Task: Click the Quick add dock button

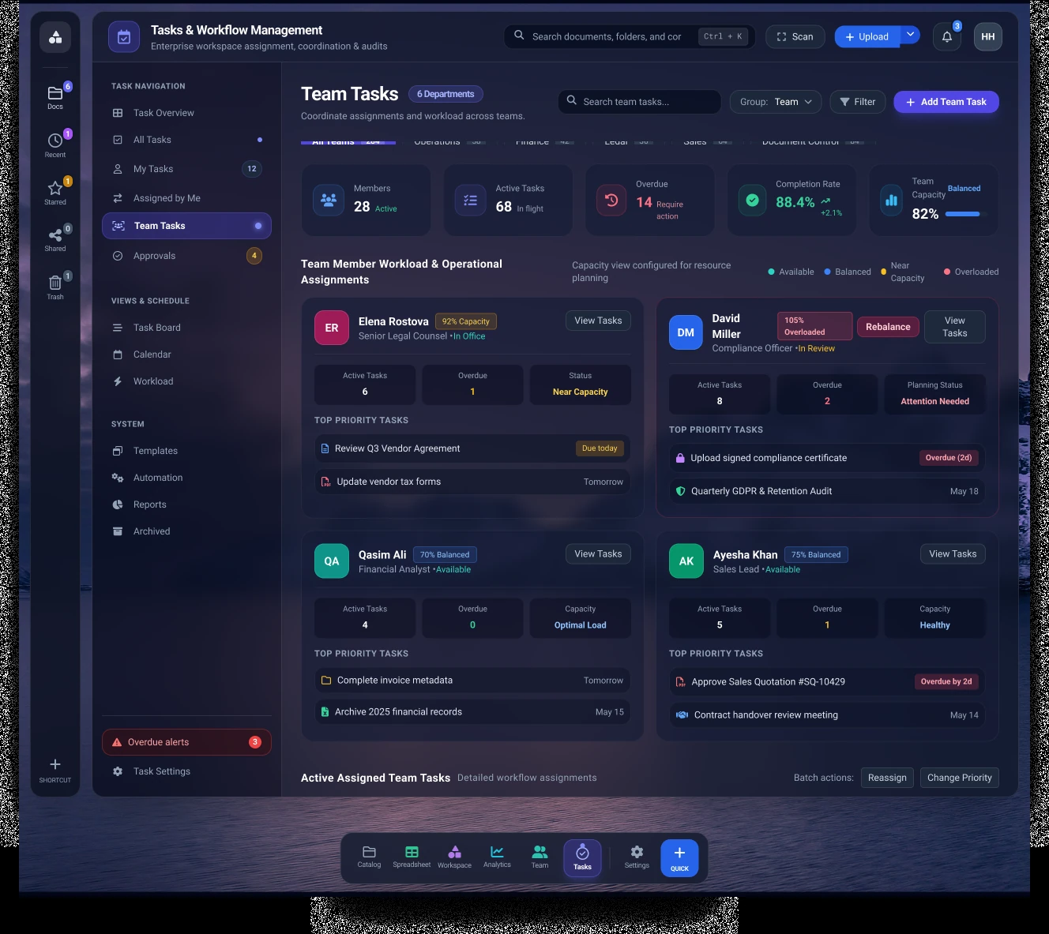Action: point(679,857)
